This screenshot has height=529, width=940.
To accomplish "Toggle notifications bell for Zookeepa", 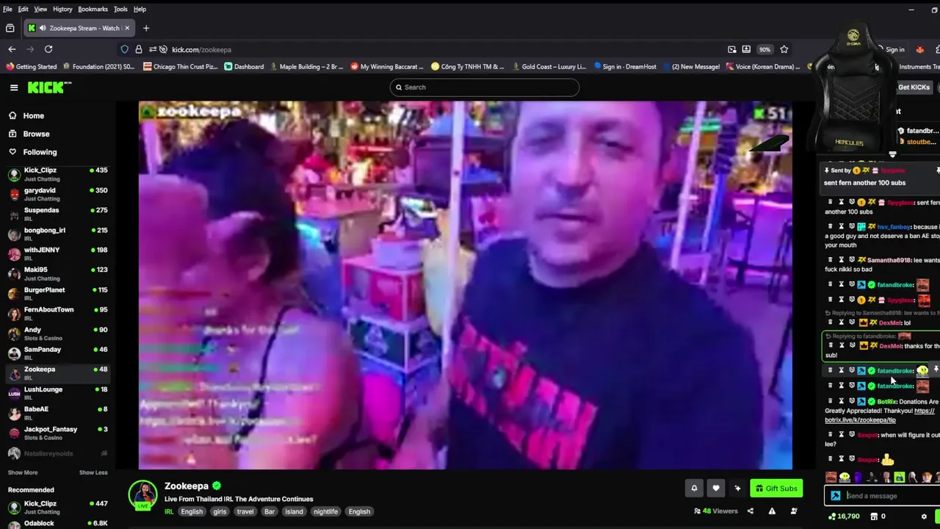I will [x=694, y=488].
